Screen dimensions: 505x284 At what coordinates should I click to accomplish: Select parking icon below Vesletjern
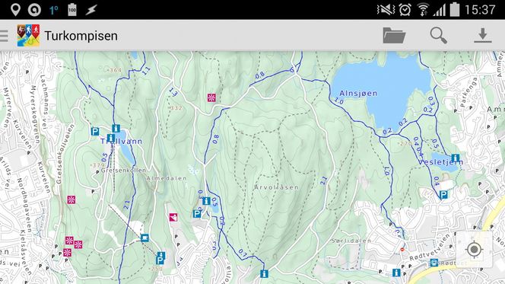click(x=443, y=195)
